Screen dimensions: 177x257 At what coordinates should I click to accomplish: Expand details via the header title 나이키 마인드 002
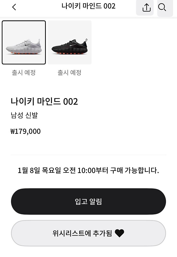[88, 6]
